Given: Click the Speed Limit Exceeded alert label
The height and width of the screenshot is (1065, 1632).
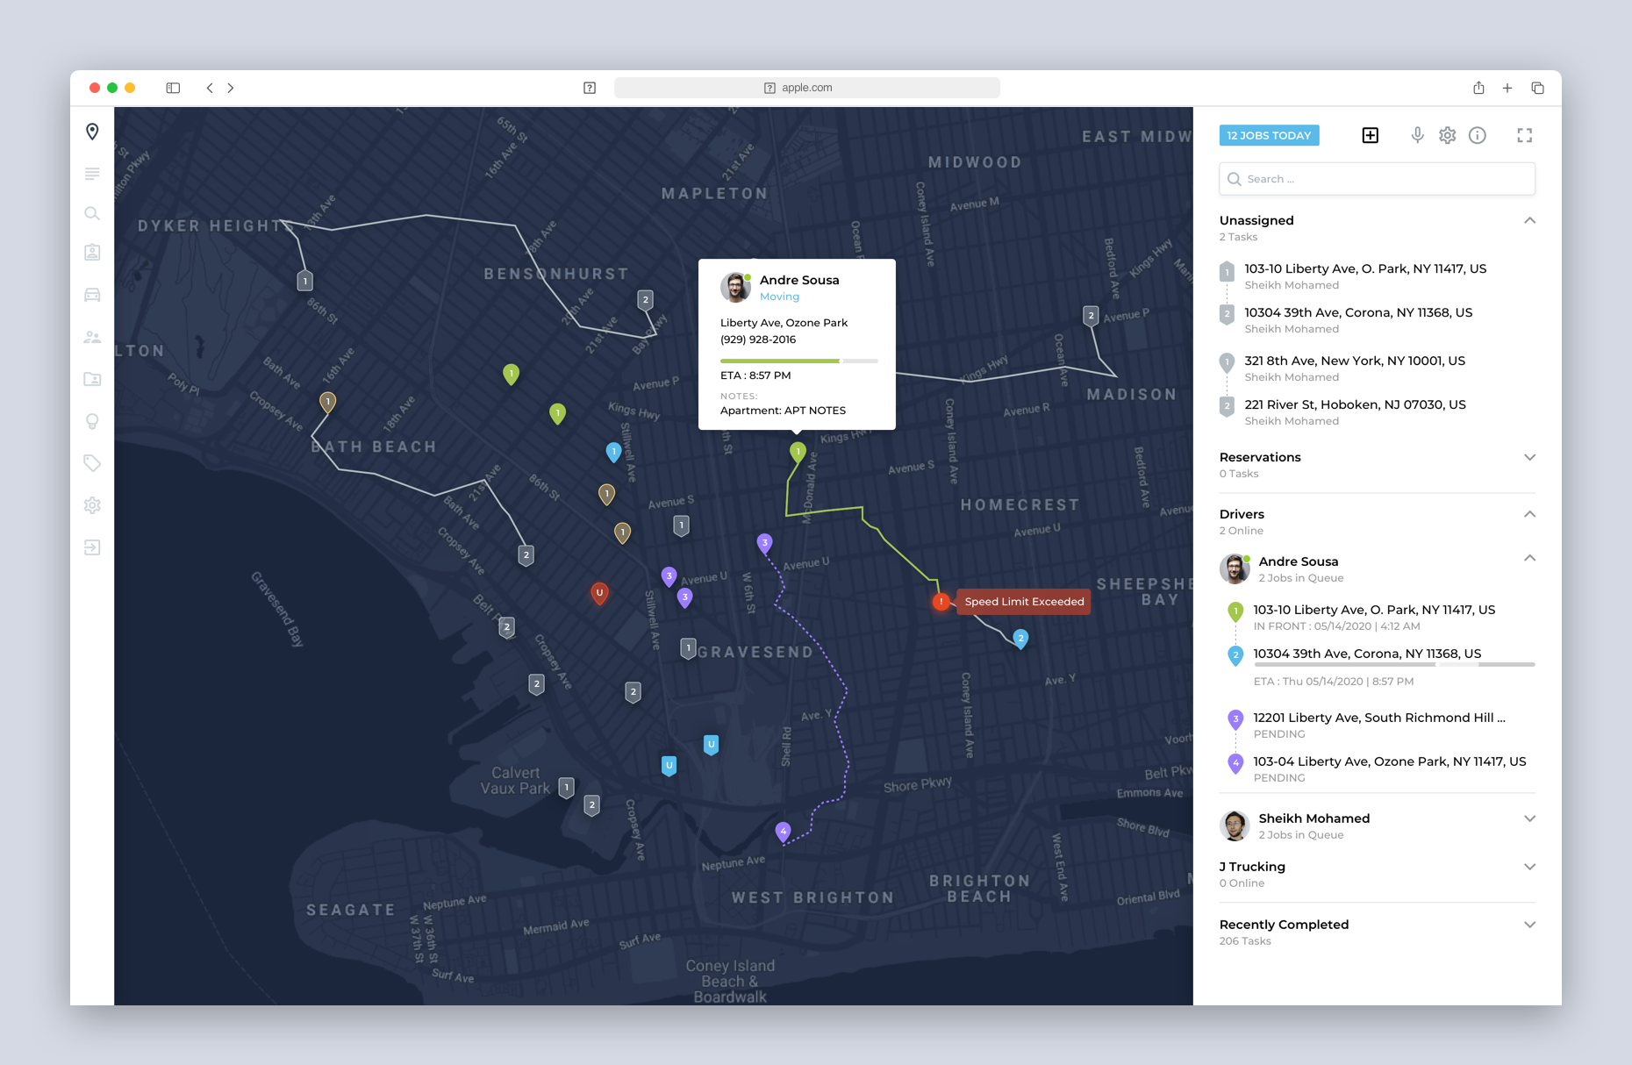Looking at the screenshot, I should click(1024, 602).
